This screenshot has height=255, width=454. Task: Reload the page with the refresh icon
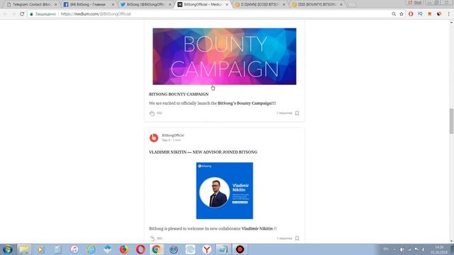click(22, 14)
